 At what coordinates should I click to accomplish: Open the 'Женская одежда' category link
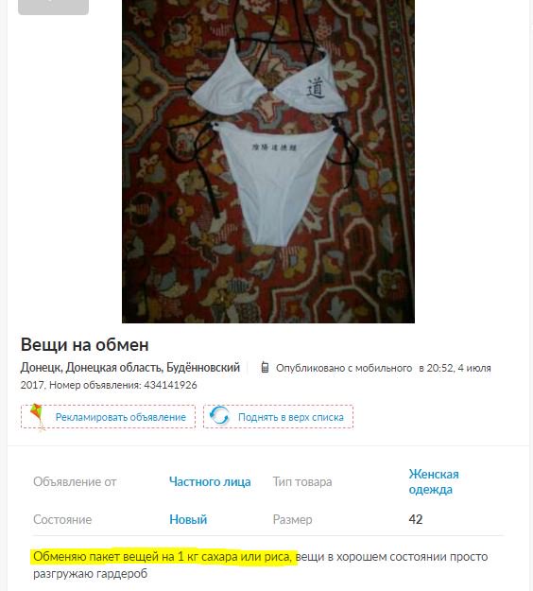pos(434,481)
